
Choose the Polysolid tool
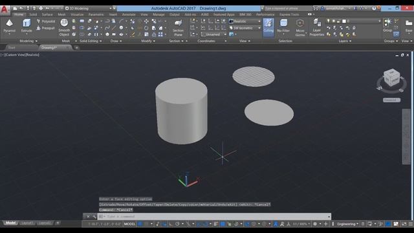pos(46,21)
